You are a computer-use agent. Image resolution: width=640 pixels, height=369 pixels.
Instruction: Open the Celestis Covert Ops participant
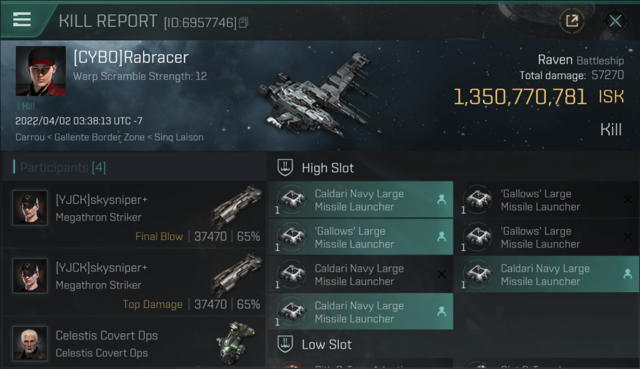106,343
